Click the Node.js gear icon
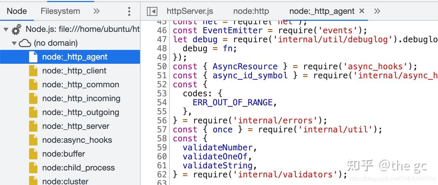The image size is (438, 185). 16,29
